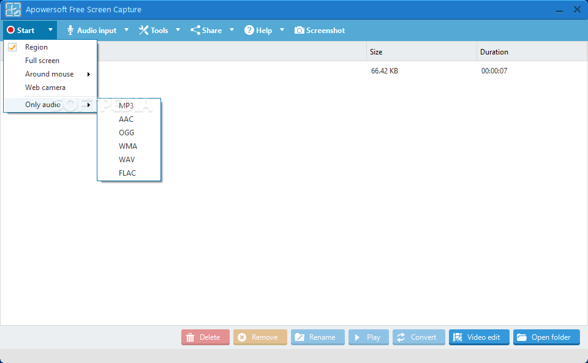Choose OGG audio format
Screen dimensions: 588x363
pyautogui.click(x=129, y=133)
